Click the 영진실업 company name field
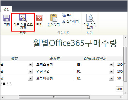Screen dimensions: 128x100 (x=54, y=72)
